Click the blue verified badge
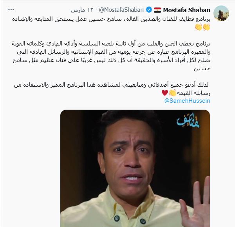The image size is (235, 227). pos(149,10)
